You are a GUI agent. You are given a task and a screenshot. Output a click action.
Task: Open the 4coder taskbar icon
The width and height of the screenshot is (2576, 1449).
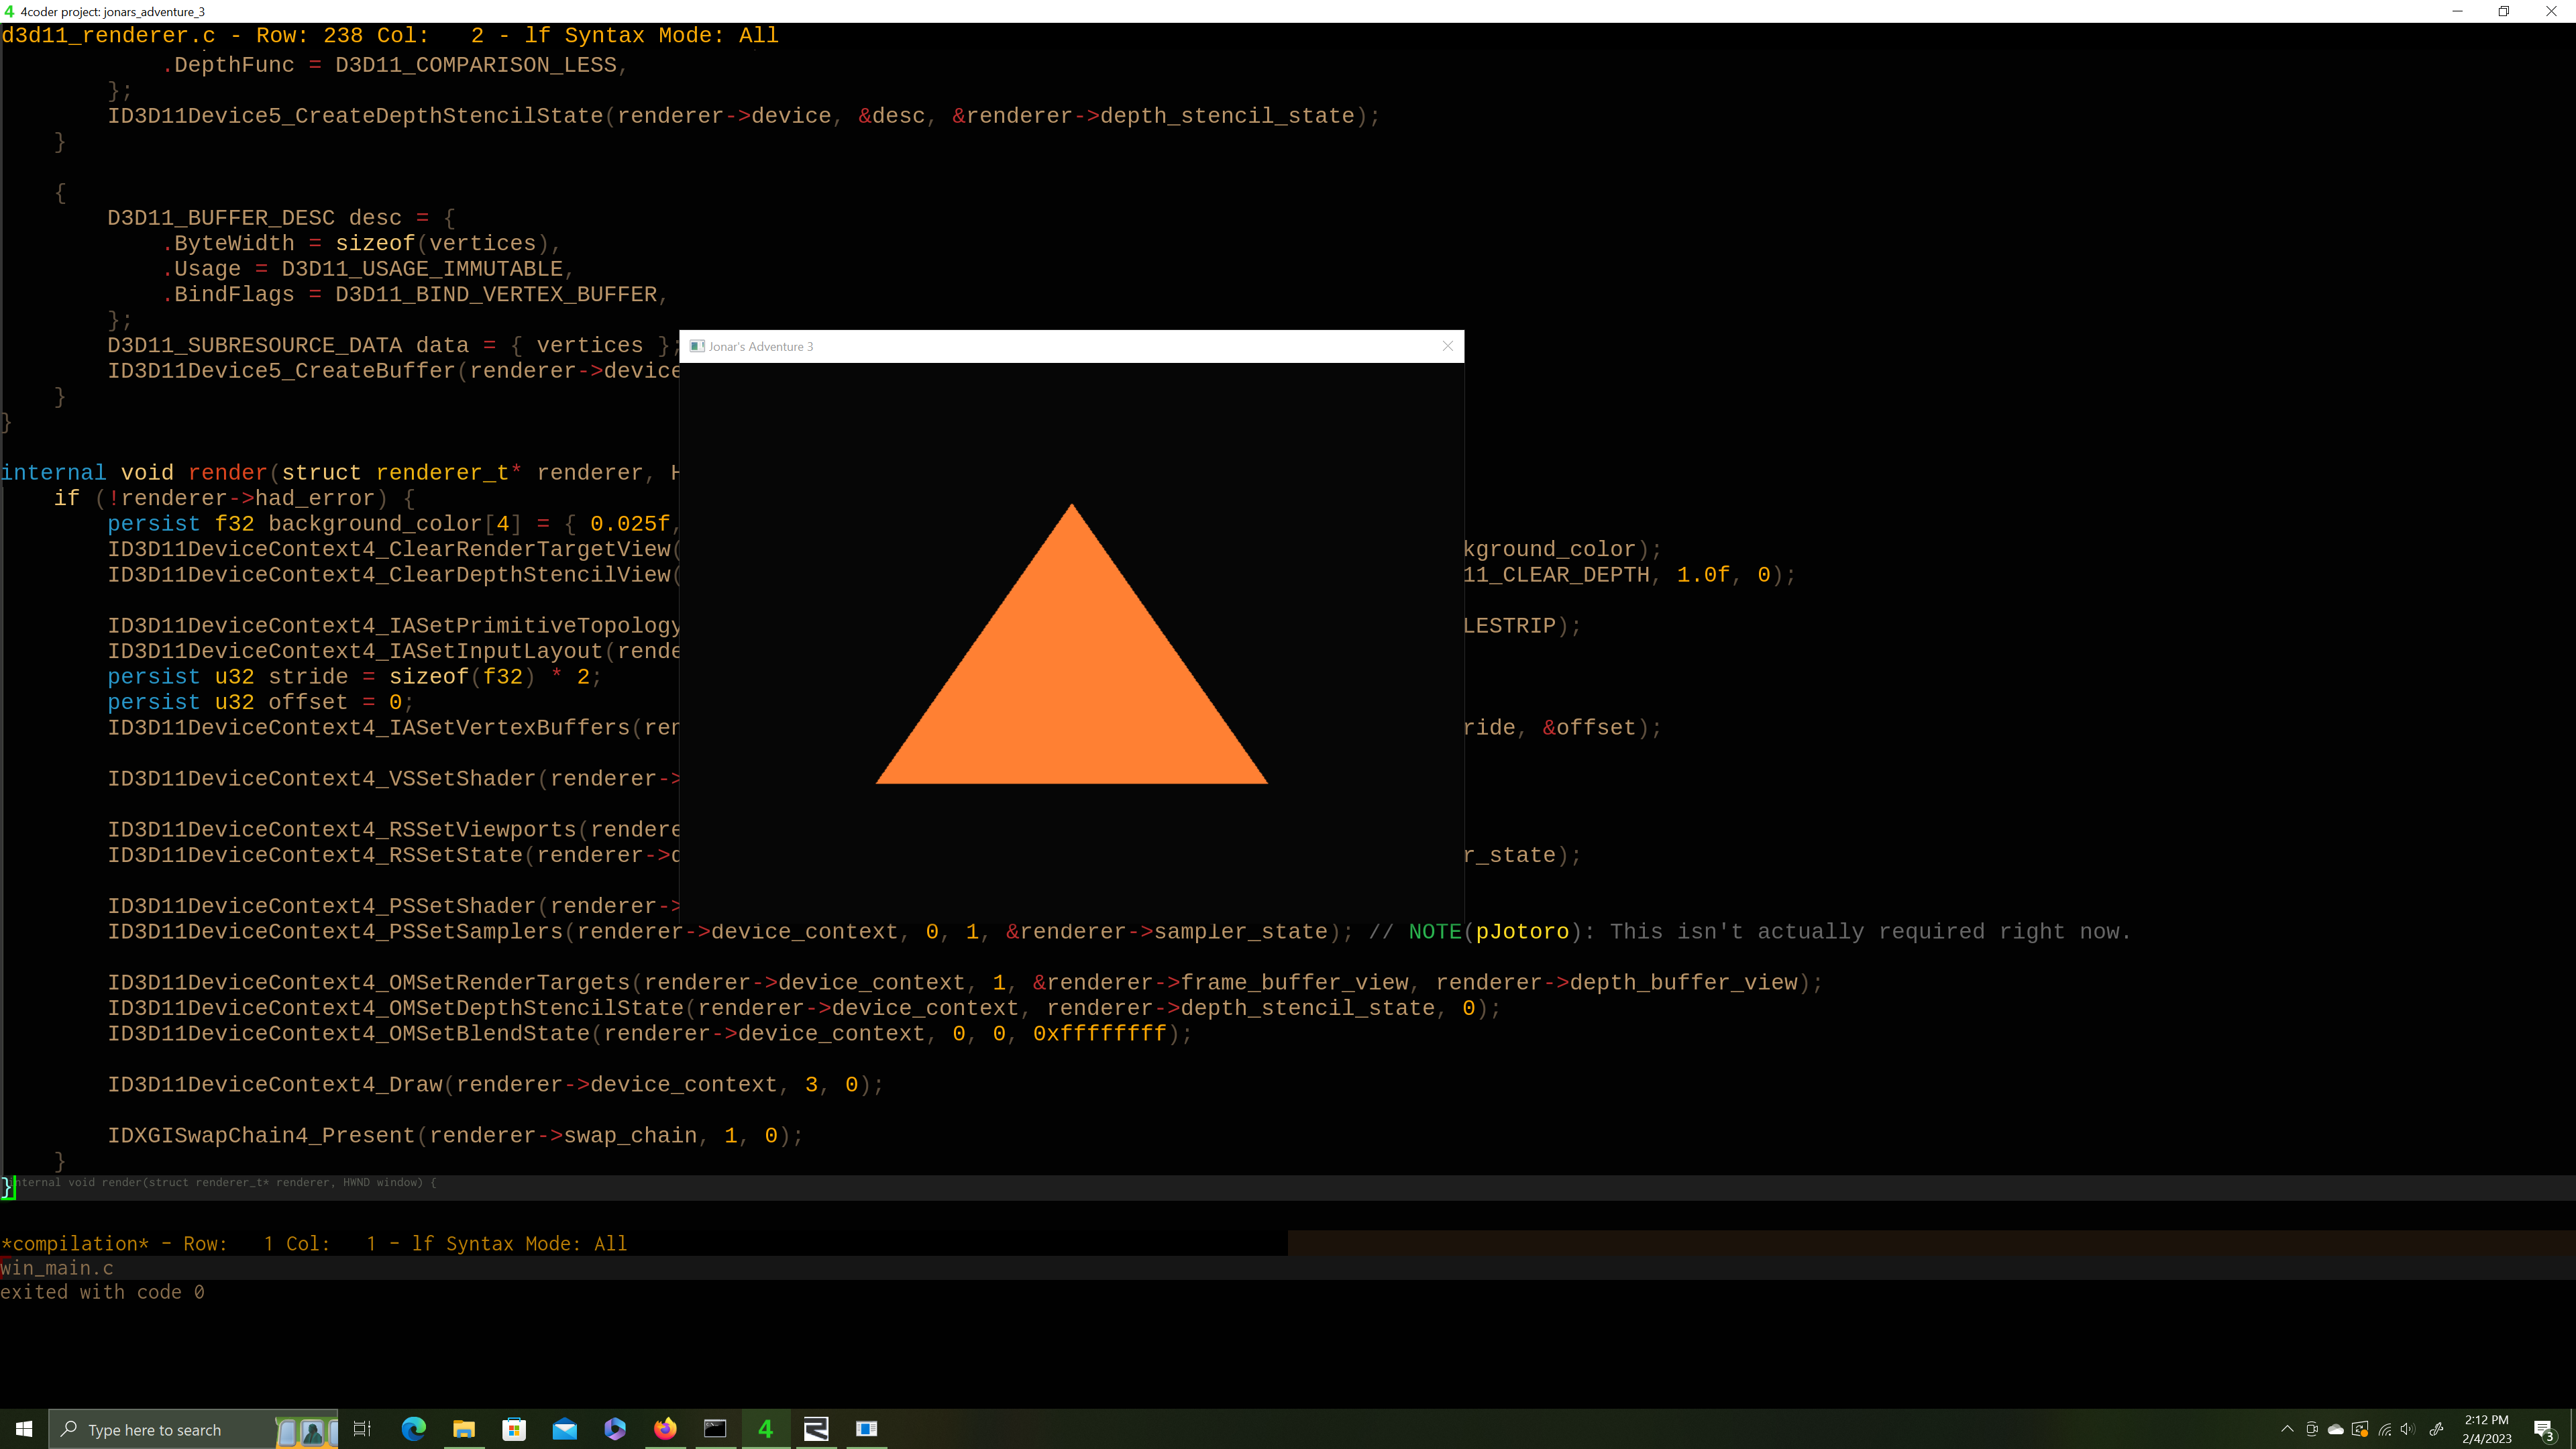765,1429
